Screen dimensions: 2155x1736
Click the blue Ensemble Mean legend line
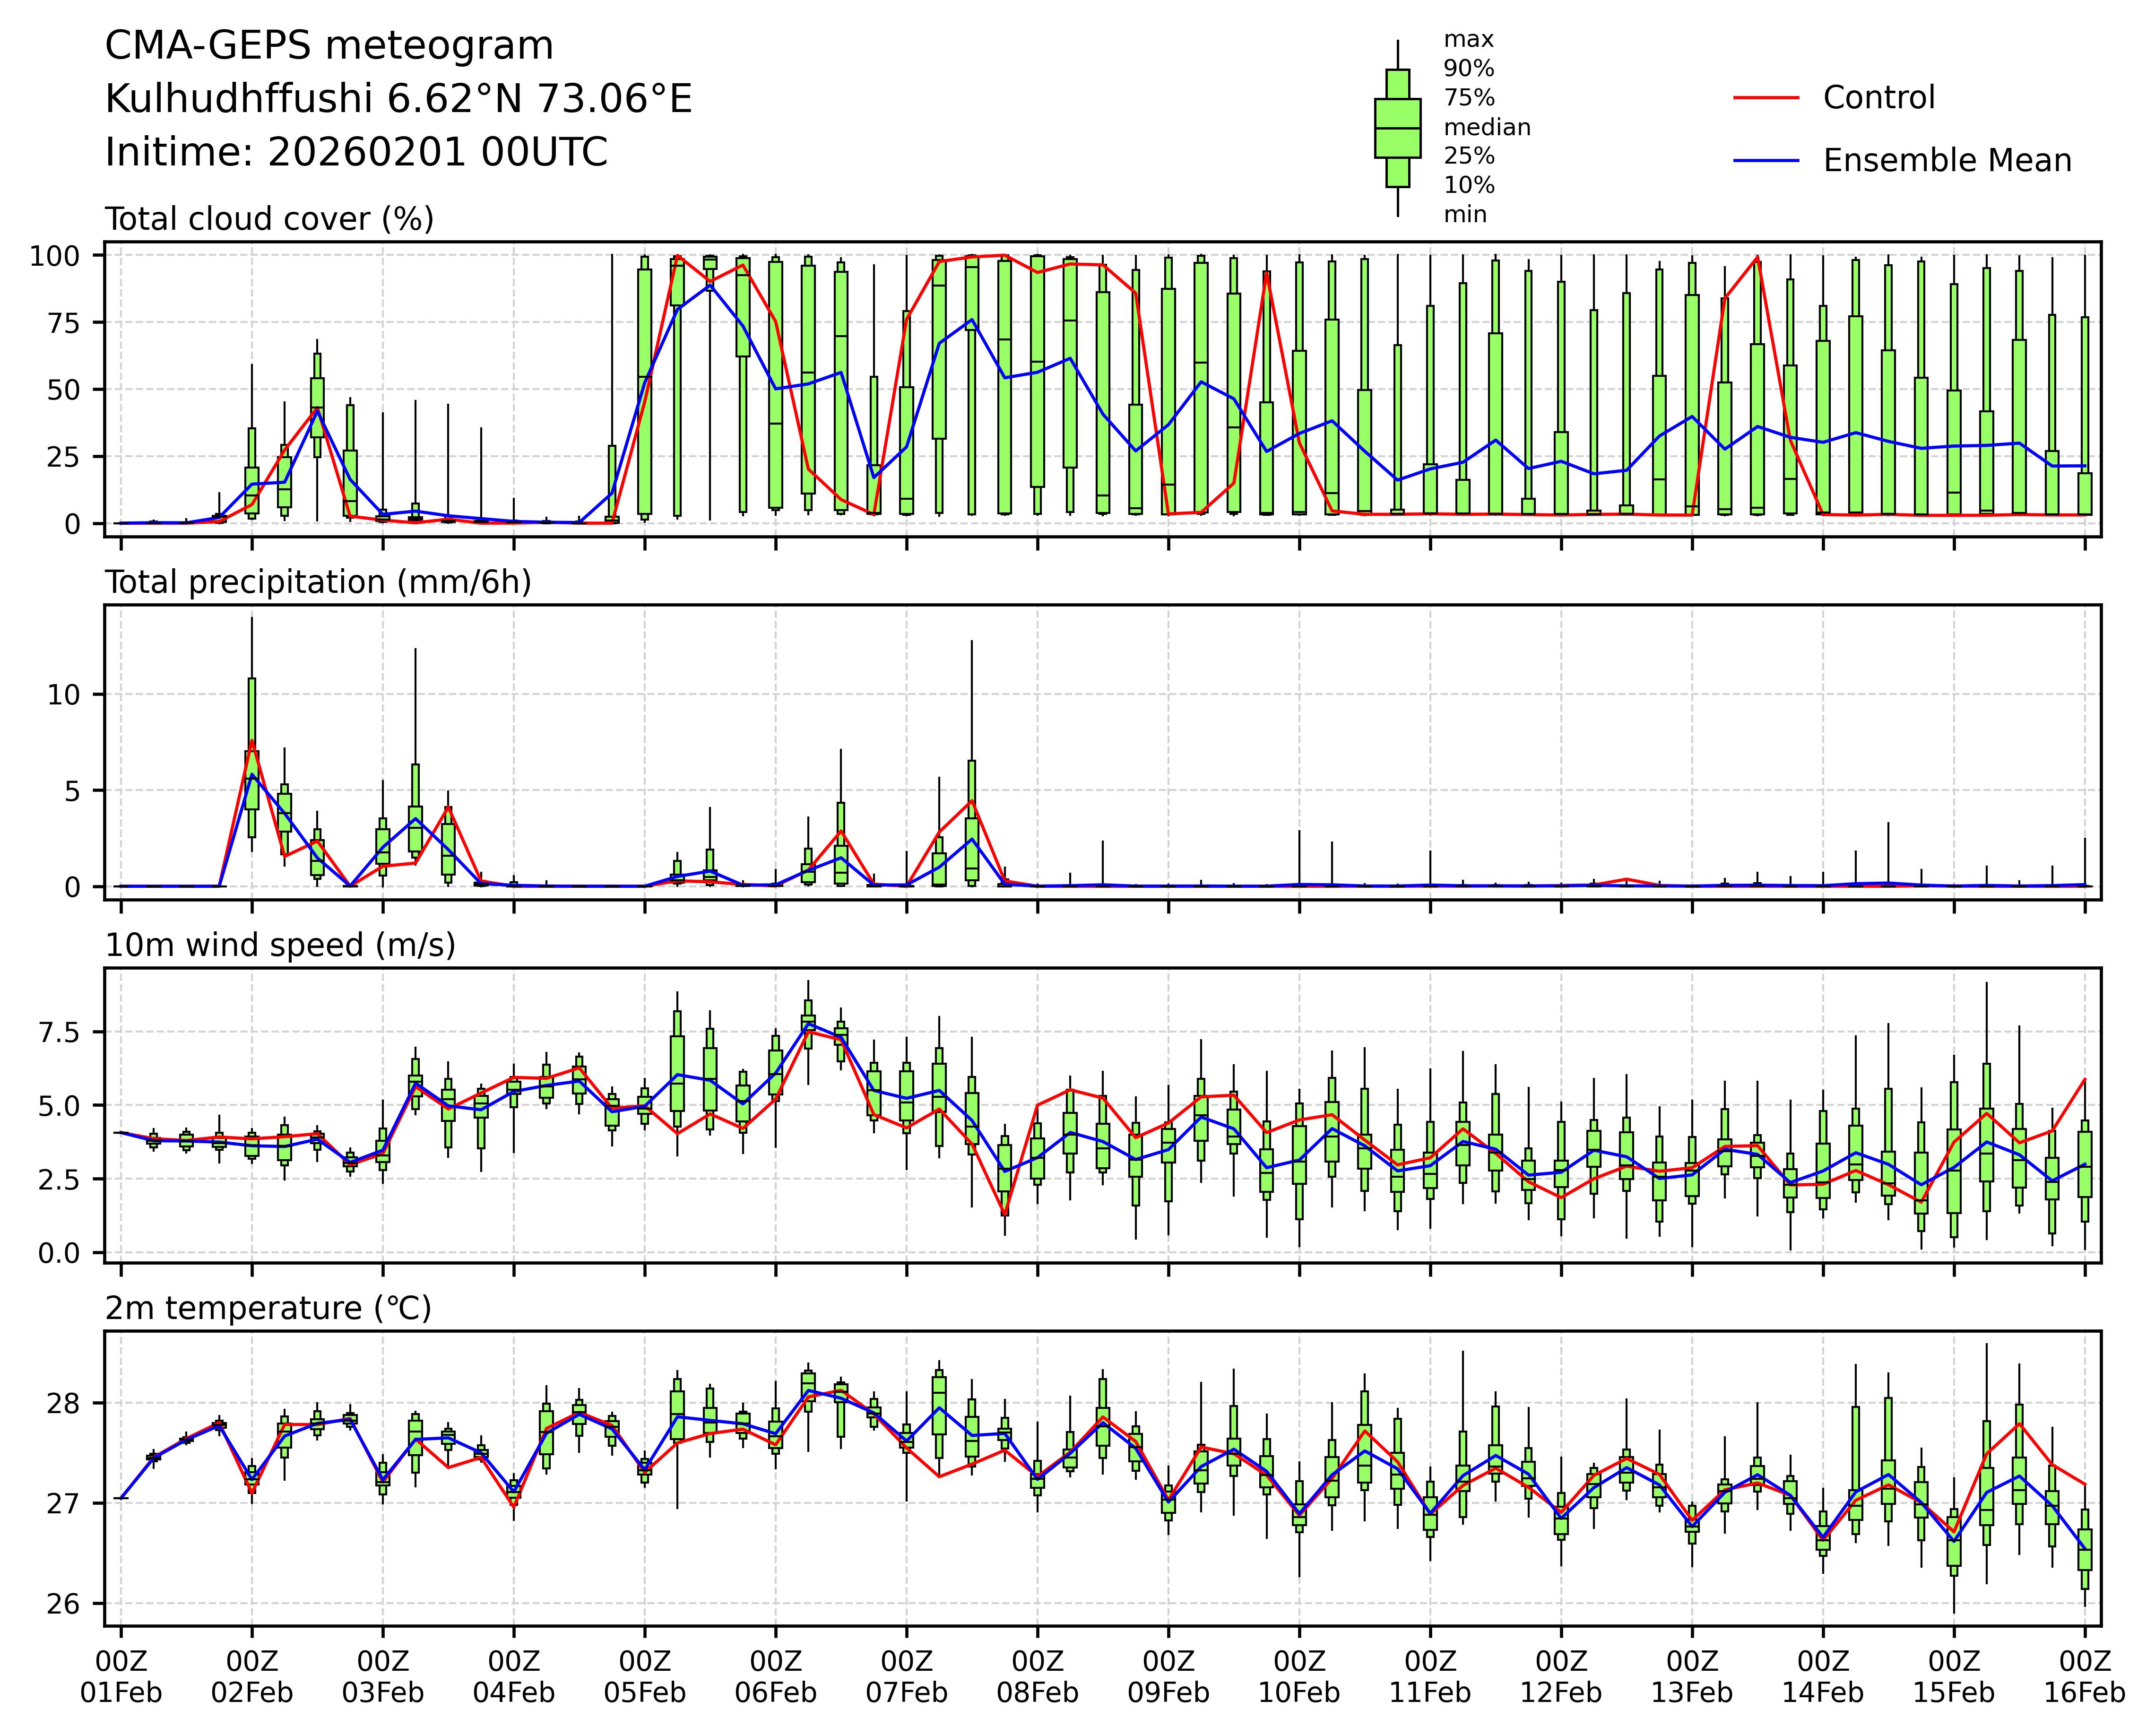(1765, 160)
